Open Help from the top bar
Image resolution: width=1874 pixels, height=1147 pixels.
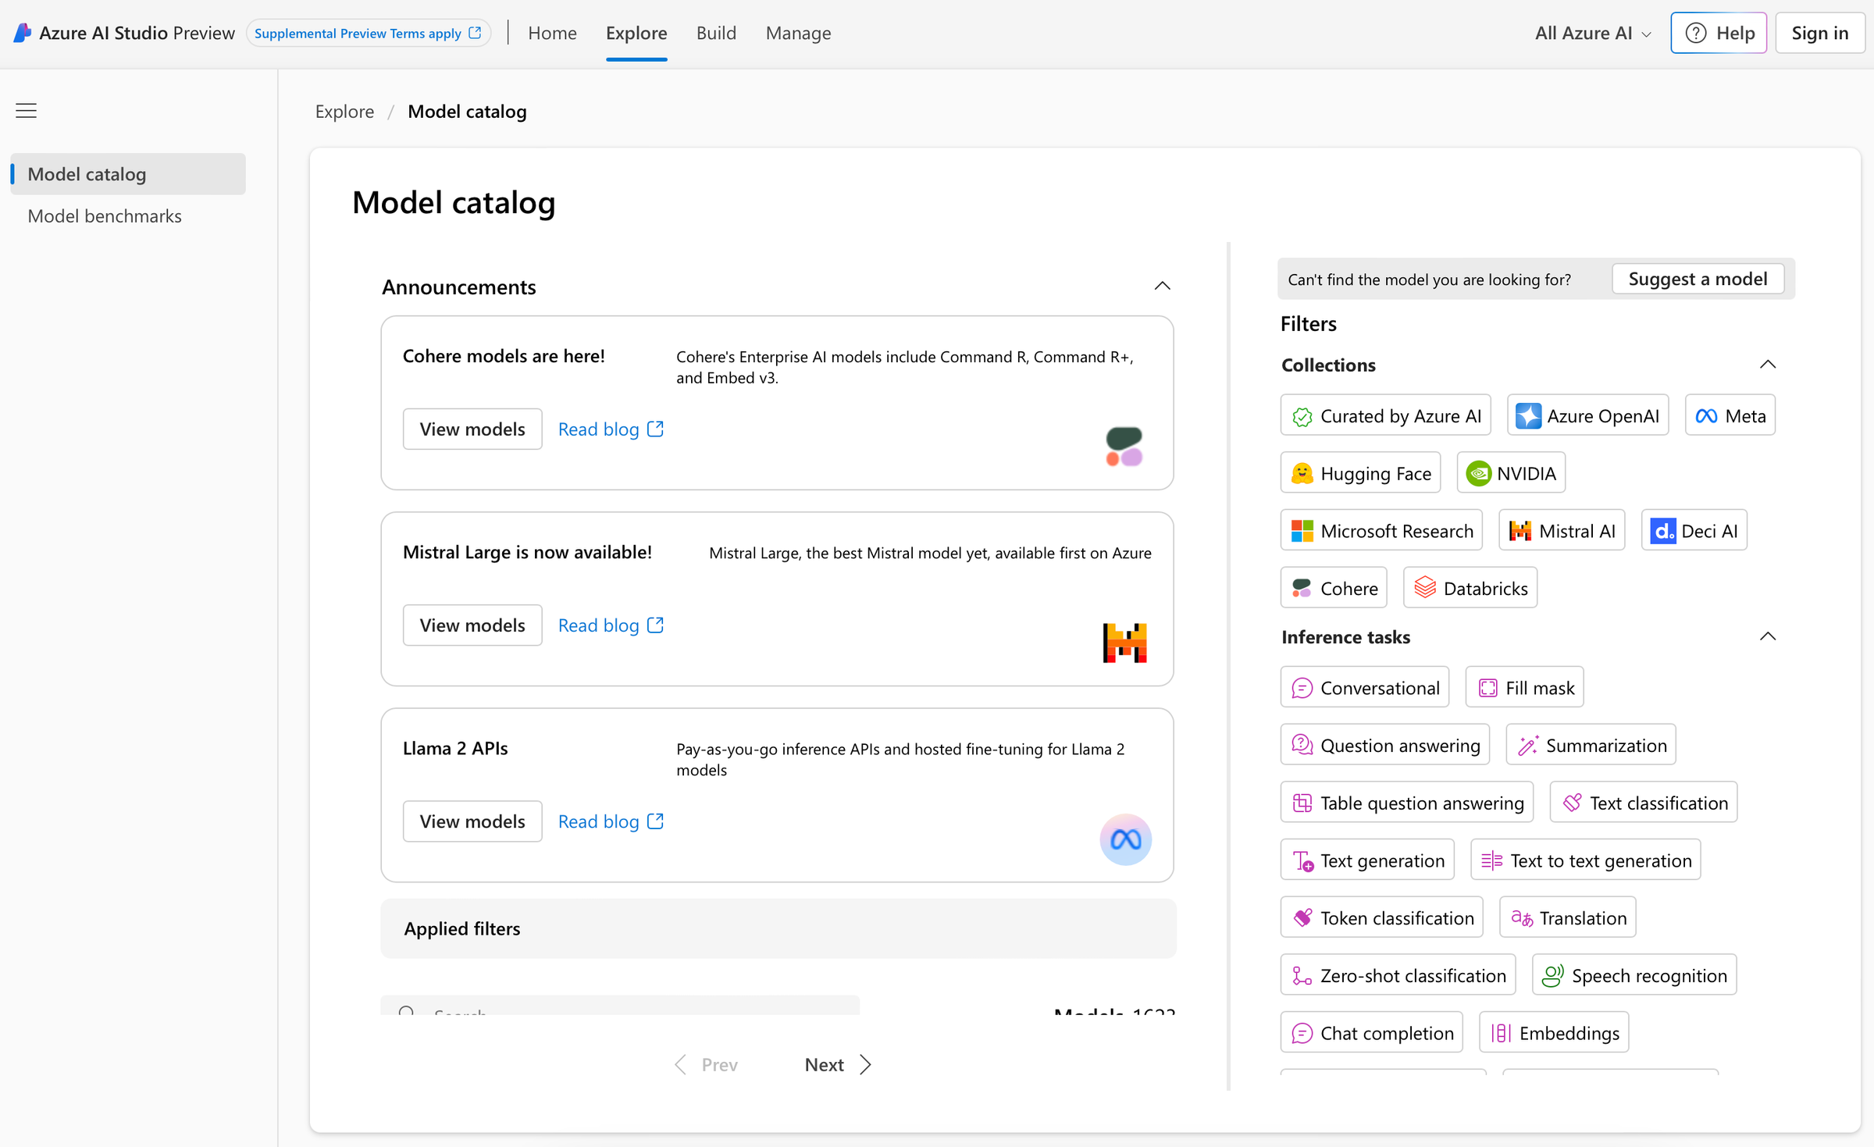click(1719, 33)
